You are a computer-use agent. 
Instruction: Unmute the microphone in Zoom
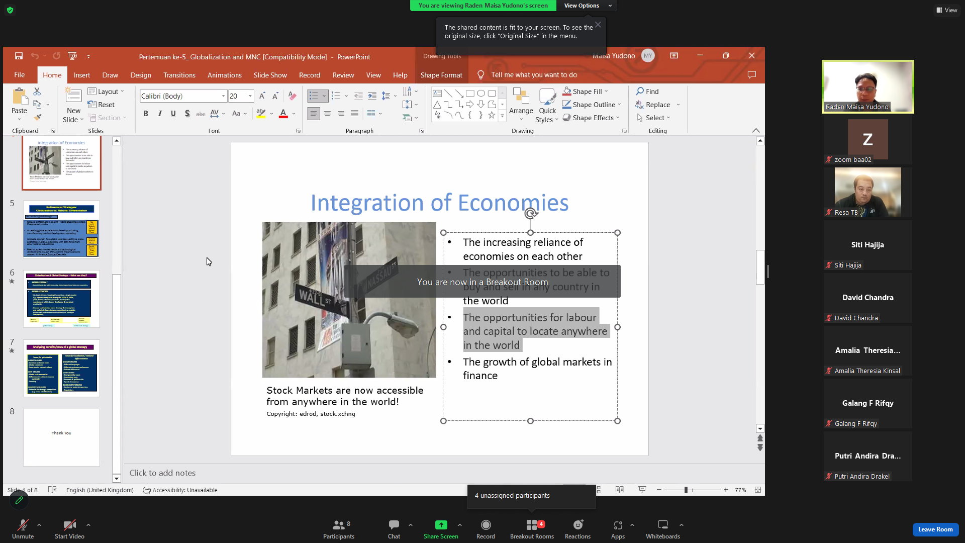tap(23, 529)
